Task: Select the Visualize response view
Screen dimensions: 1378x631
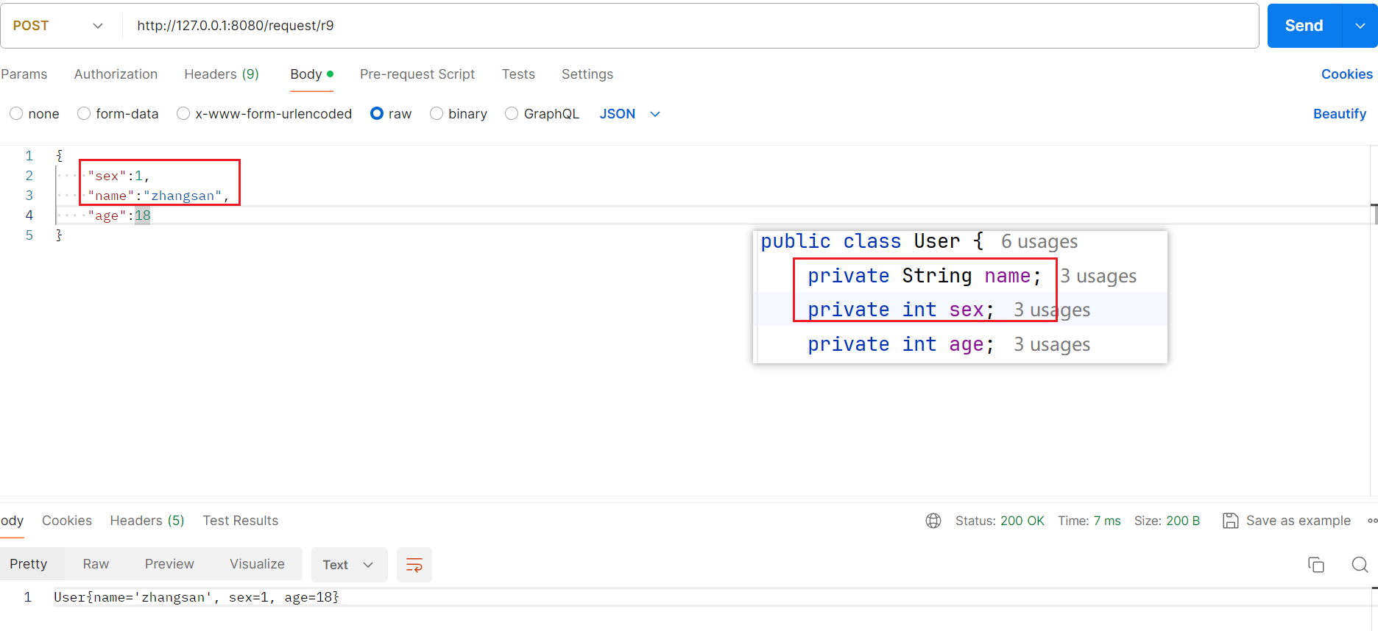Action: 257,564
